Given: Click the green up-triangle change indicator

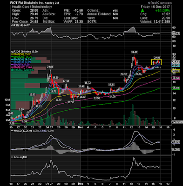Looking at the screenshot, I should point(142,11).
